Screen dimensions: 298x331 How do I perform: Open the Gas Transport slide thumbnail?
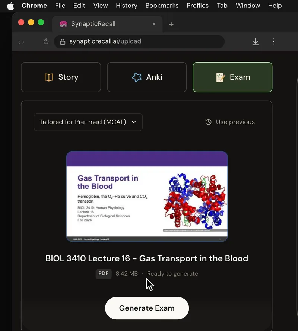(147, 196)
